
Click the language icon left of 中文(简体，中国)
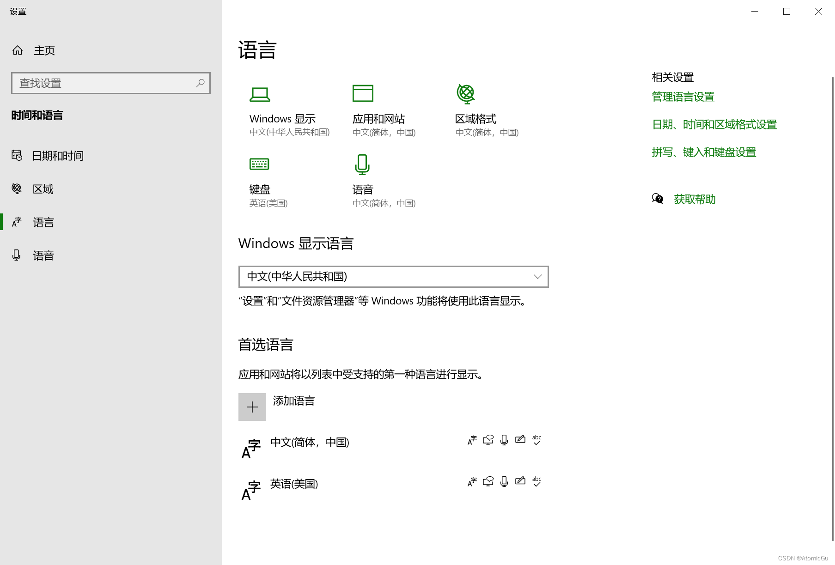pyautogui.click(x=251, y=449)
